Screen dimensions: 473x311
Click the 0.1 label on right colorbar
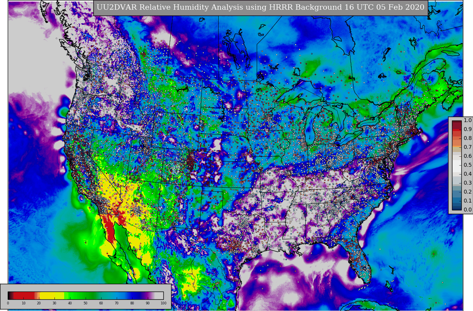(x=468, y=201)
